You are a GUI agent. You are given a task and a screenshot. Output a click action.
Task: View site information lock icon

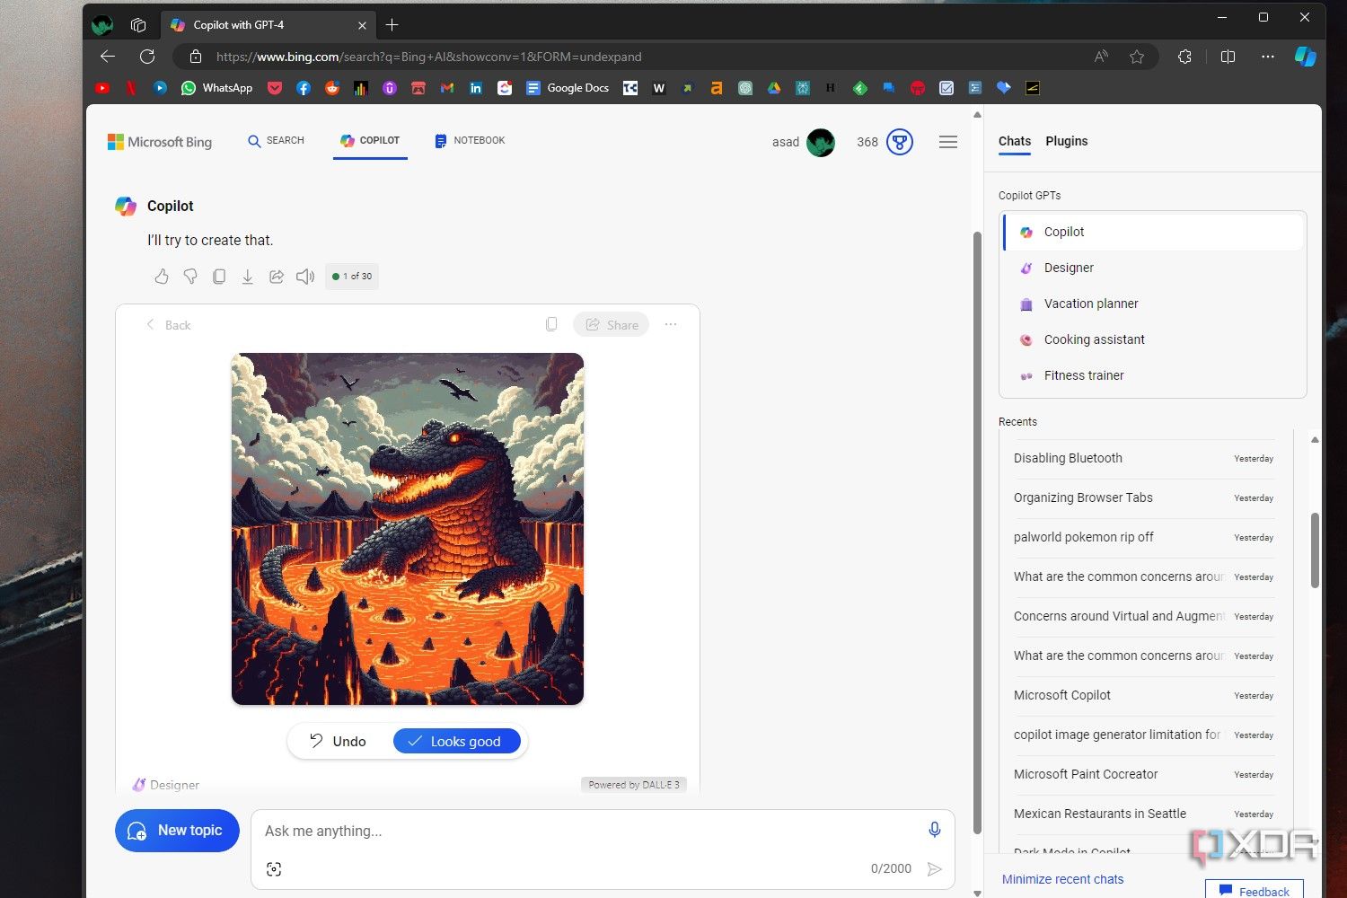tap(196, 57)
